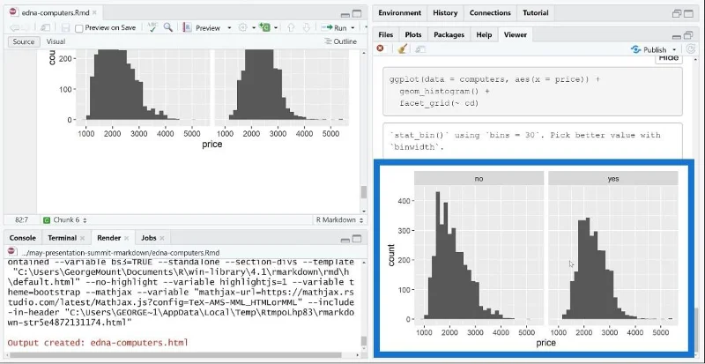
Task: Click the render job status icon
Action: 12,251
